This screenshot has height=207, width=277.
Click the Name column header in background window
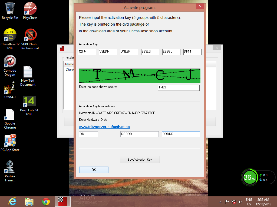[69, 64]
